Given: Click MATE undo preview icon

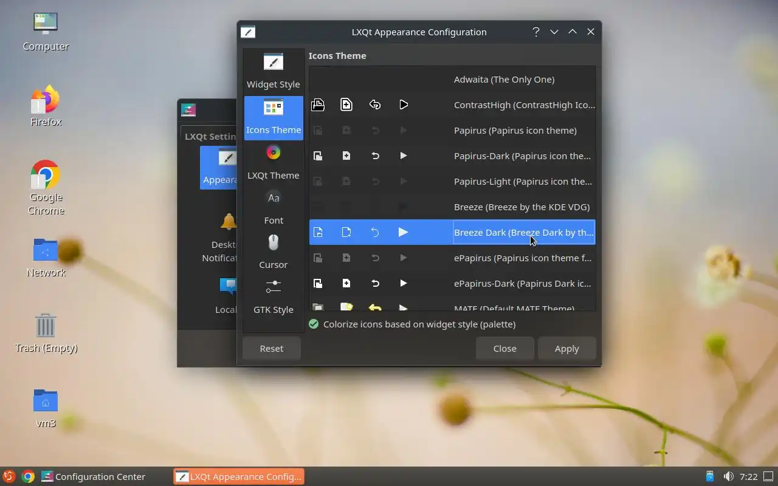Looking at the screenshot, I should [x=375, y=307].
